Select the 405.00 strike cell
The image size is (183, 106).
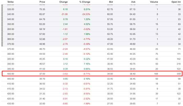pyautogui.click(x=11, y=79)
